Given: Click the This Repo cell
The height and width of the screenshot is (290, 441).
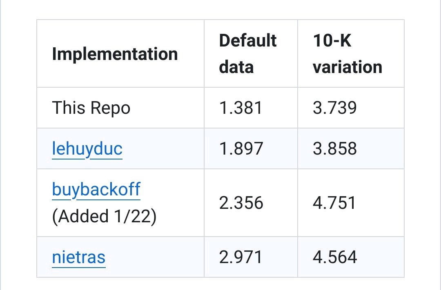Looking at the screenshot, I should pyautogui.click(x=91, y=108).
